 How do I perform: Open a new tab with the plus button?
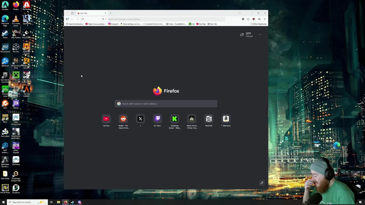(x=111, y=13)
